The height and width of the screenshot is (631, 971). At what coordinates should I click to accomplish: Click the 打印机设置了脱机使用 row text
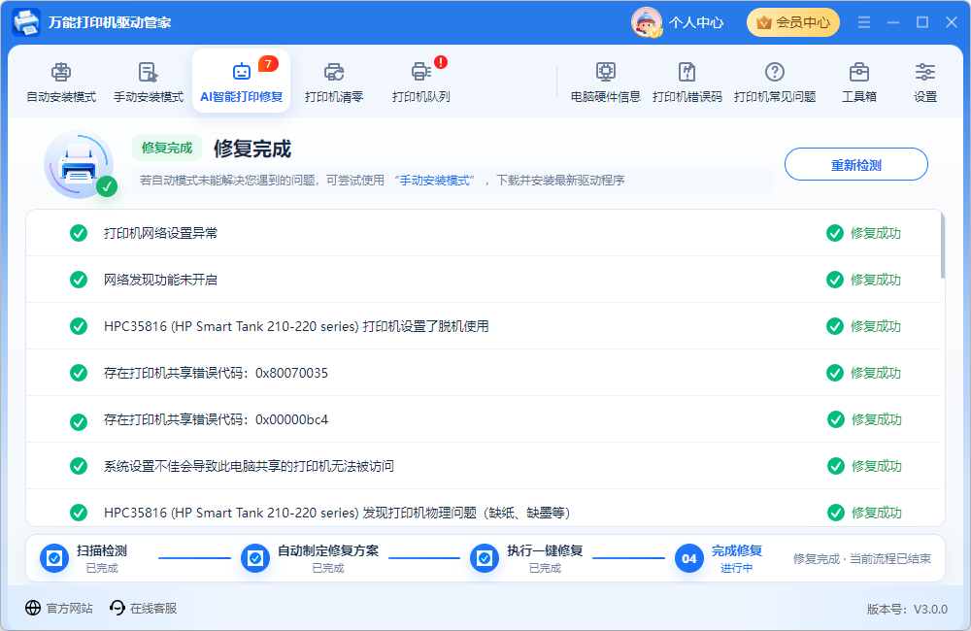[296, 326]
